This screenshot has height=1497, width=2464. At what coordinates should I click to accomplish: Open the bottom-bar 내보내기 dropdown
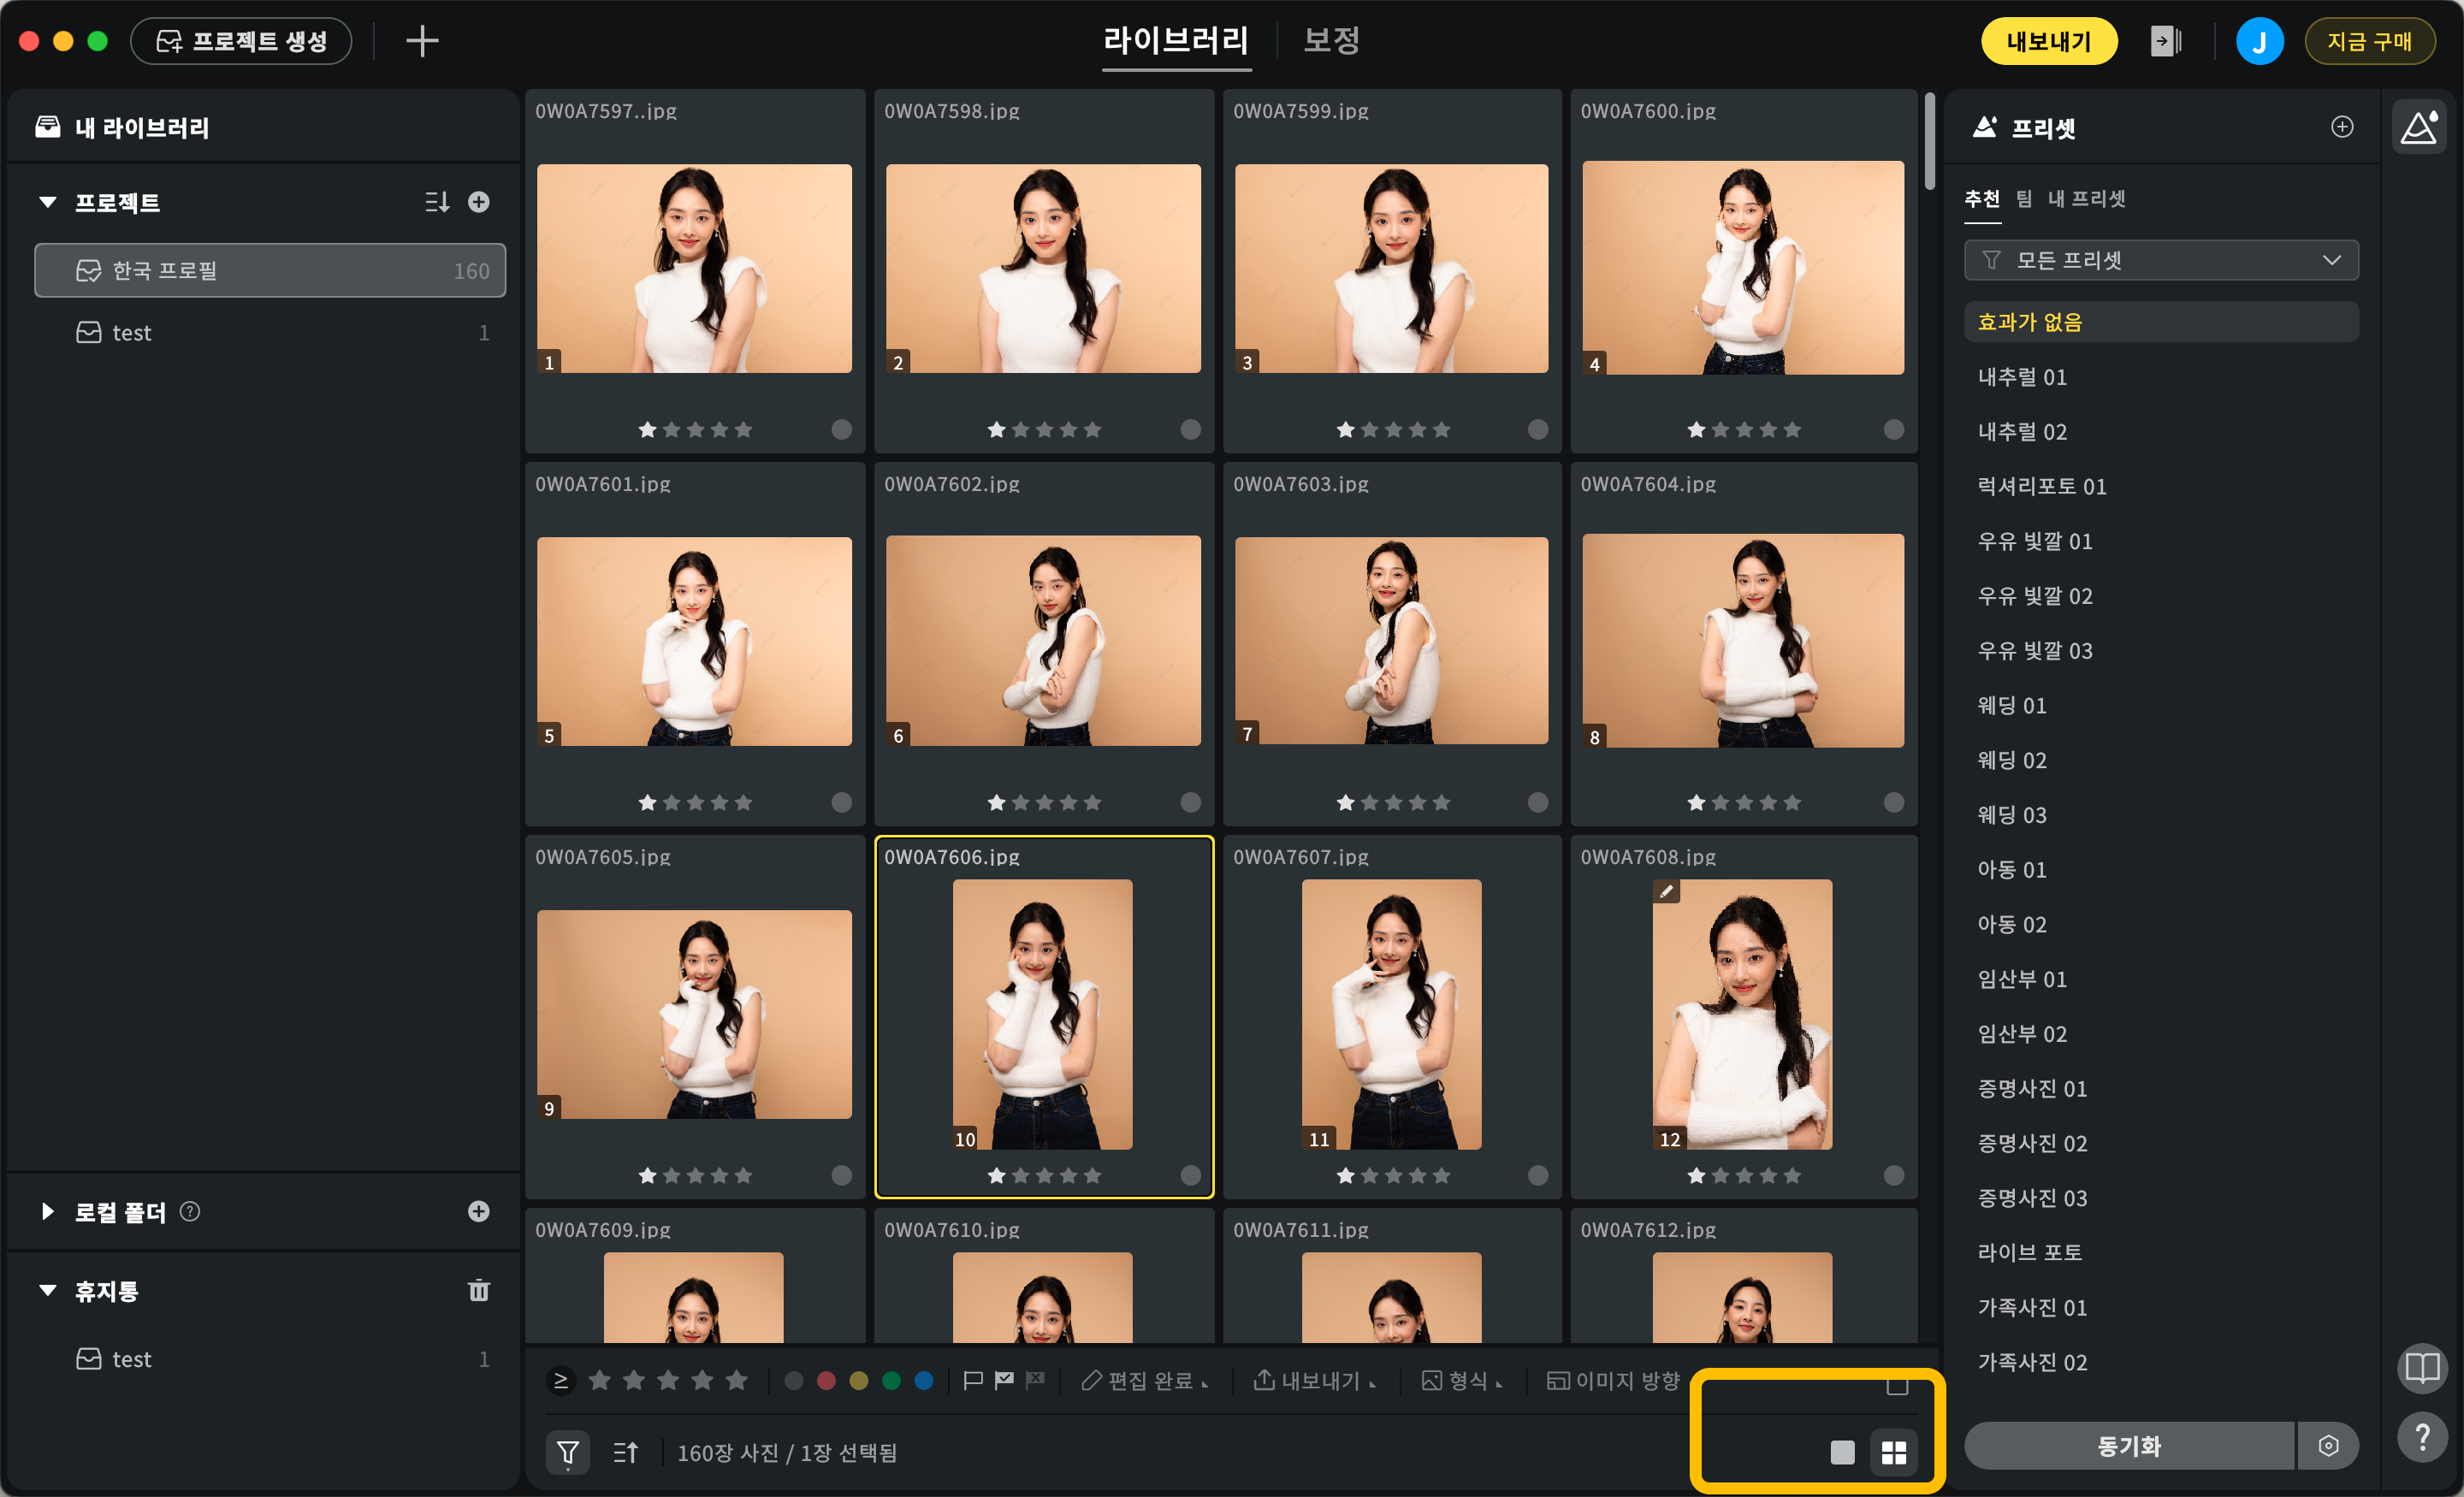pos(1315,1380)
